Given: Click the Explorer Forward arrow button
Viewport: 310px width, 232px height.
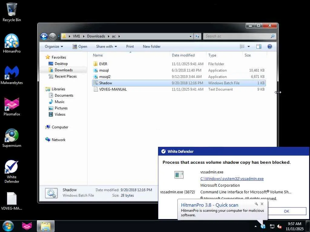Looking at the screenshot, I should [52, 36].
